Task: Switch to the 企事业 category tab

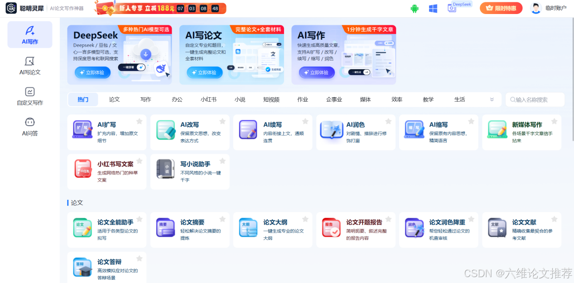Action: pyautogui.click(x=334, y=99)
